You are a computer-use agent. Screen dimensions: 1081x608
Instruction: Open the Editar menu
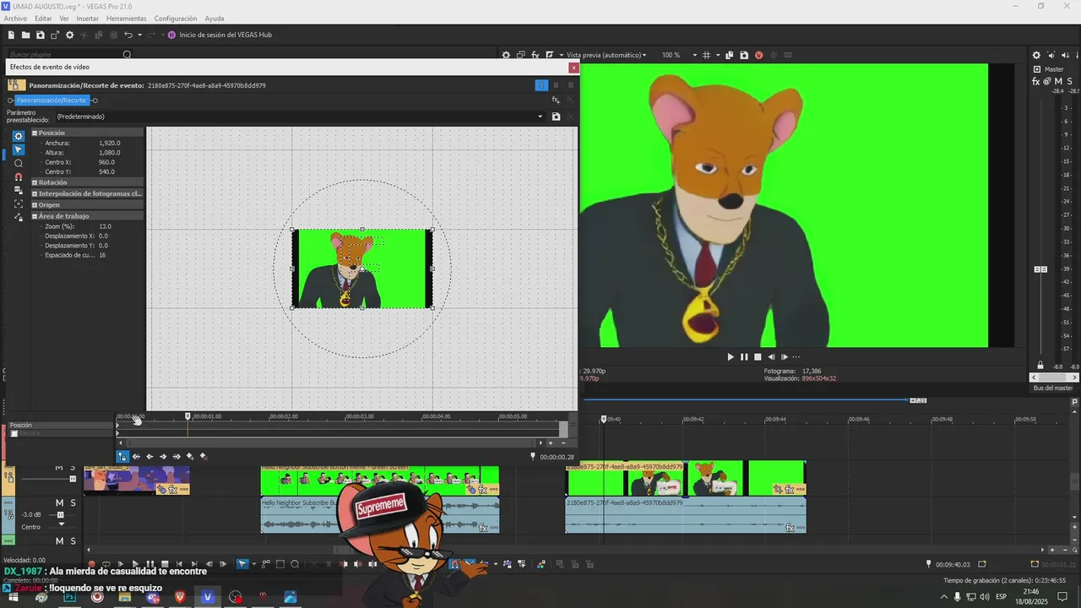click(x=43, y=18)
